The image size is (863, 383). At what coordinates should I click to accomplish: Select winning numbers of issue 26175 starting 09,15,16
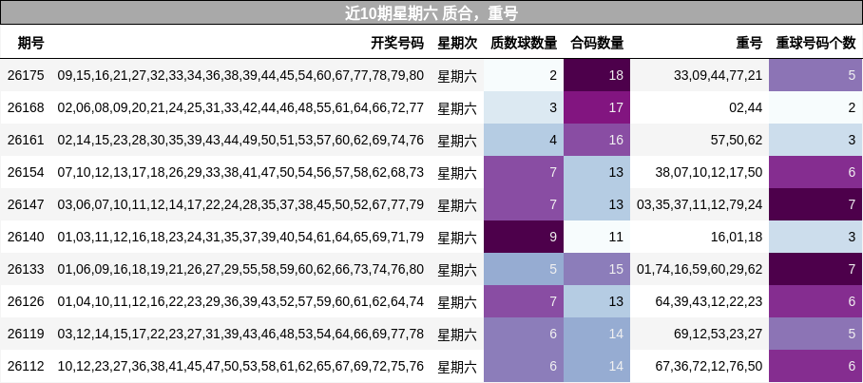coord(240,75)
